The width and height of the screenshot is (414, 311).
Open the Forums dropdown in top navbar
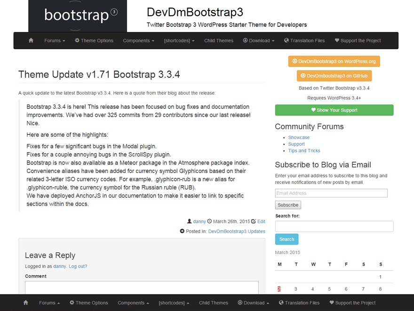point(55,41)
